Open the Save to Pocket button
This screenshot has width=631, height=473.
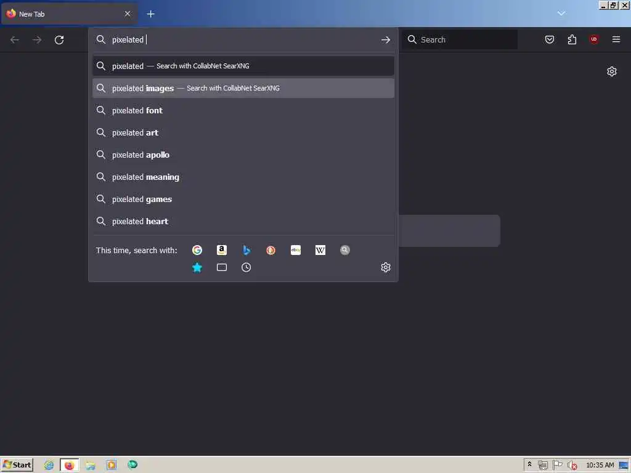click(549, 39)
